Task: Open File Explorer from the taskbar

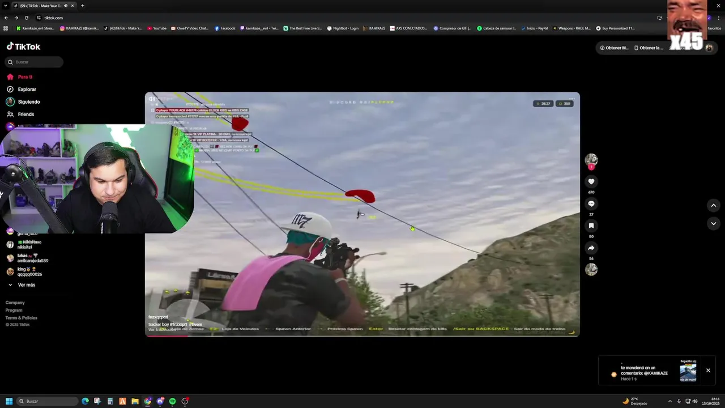Action: [x=135, y=401]
